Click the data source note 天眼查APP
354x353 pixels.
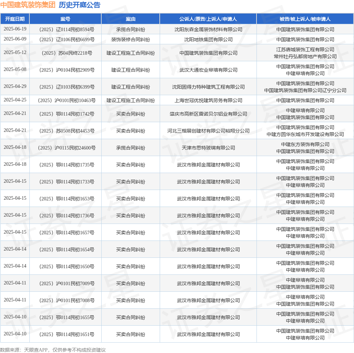tap(36, 350)
